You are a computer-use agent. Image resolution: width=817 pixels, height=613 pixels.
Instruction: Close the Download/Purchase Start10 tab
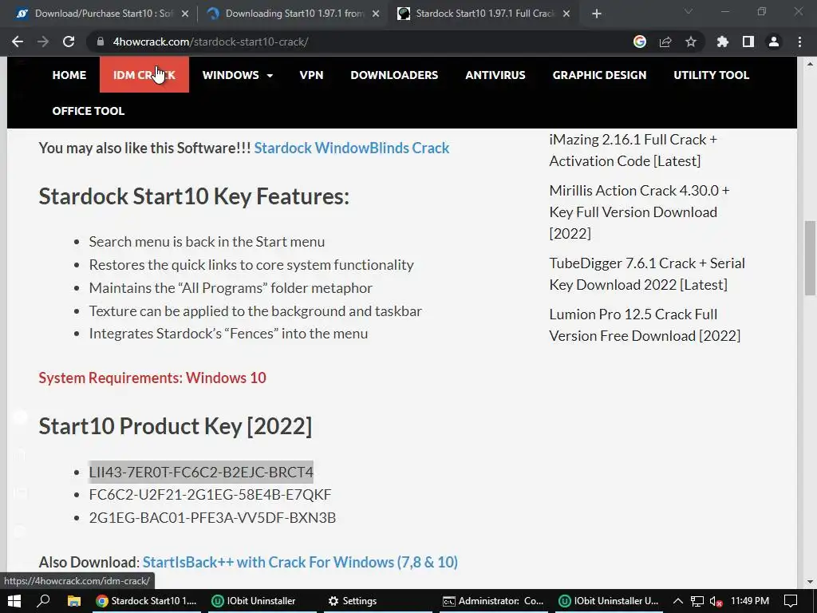[x=184, y=14]
